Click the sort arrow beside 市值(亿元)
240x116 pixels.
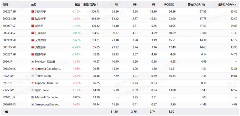click(97, 4)
